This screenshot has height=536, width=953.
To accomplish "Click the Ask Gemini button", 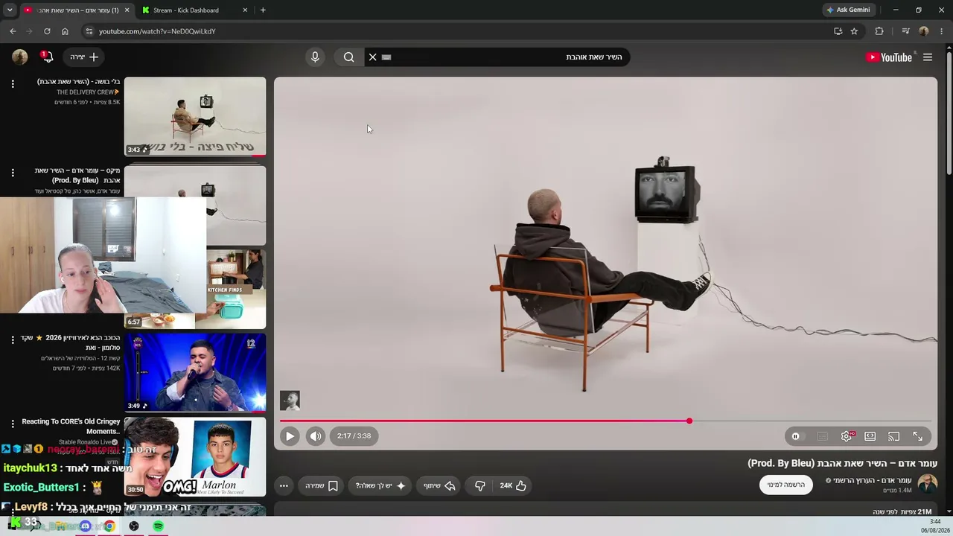I will 847,10.
